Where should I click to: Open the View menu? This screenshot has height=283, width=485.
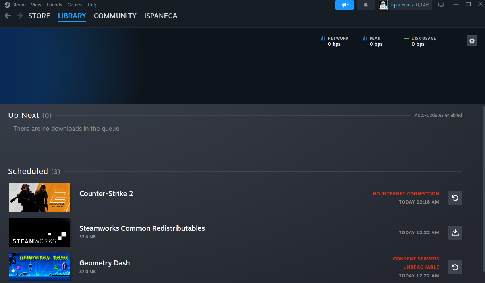point(36,5)
